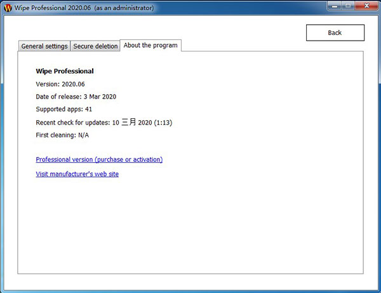Open Professional version purchase or activation link

coord(99,160)
